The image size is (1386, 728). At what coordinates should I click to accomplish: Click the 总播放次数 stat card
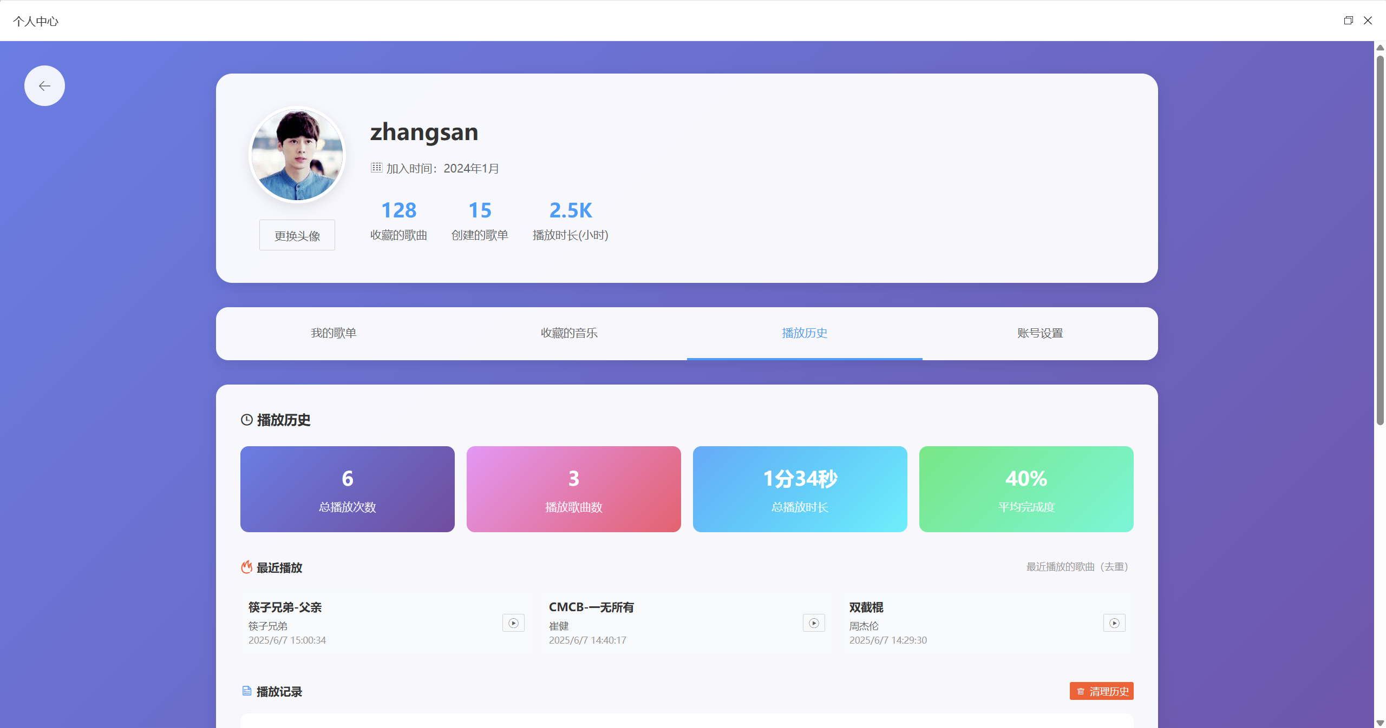pyautogui.click(x=348, y=489)
